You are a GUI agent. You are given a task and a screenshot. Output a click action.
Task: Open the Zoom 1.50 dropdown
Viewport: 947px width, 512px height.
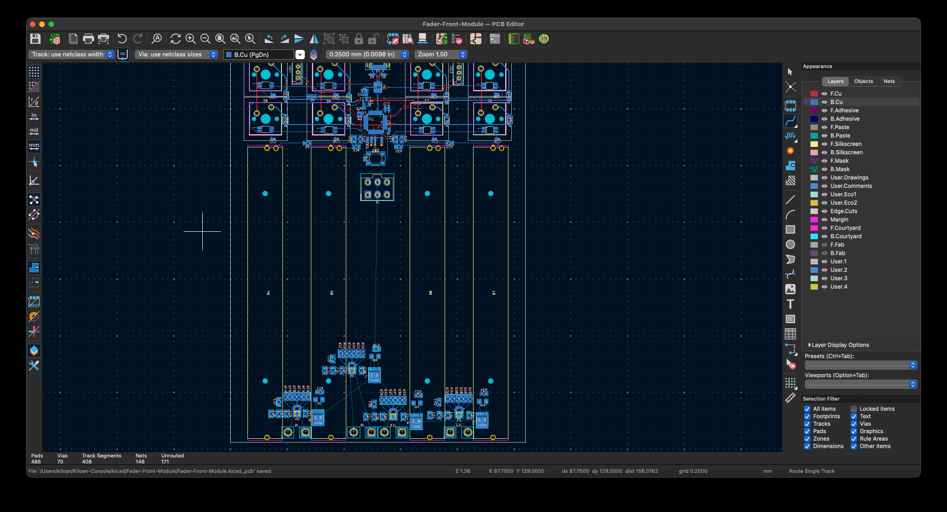tap(441, 55)
